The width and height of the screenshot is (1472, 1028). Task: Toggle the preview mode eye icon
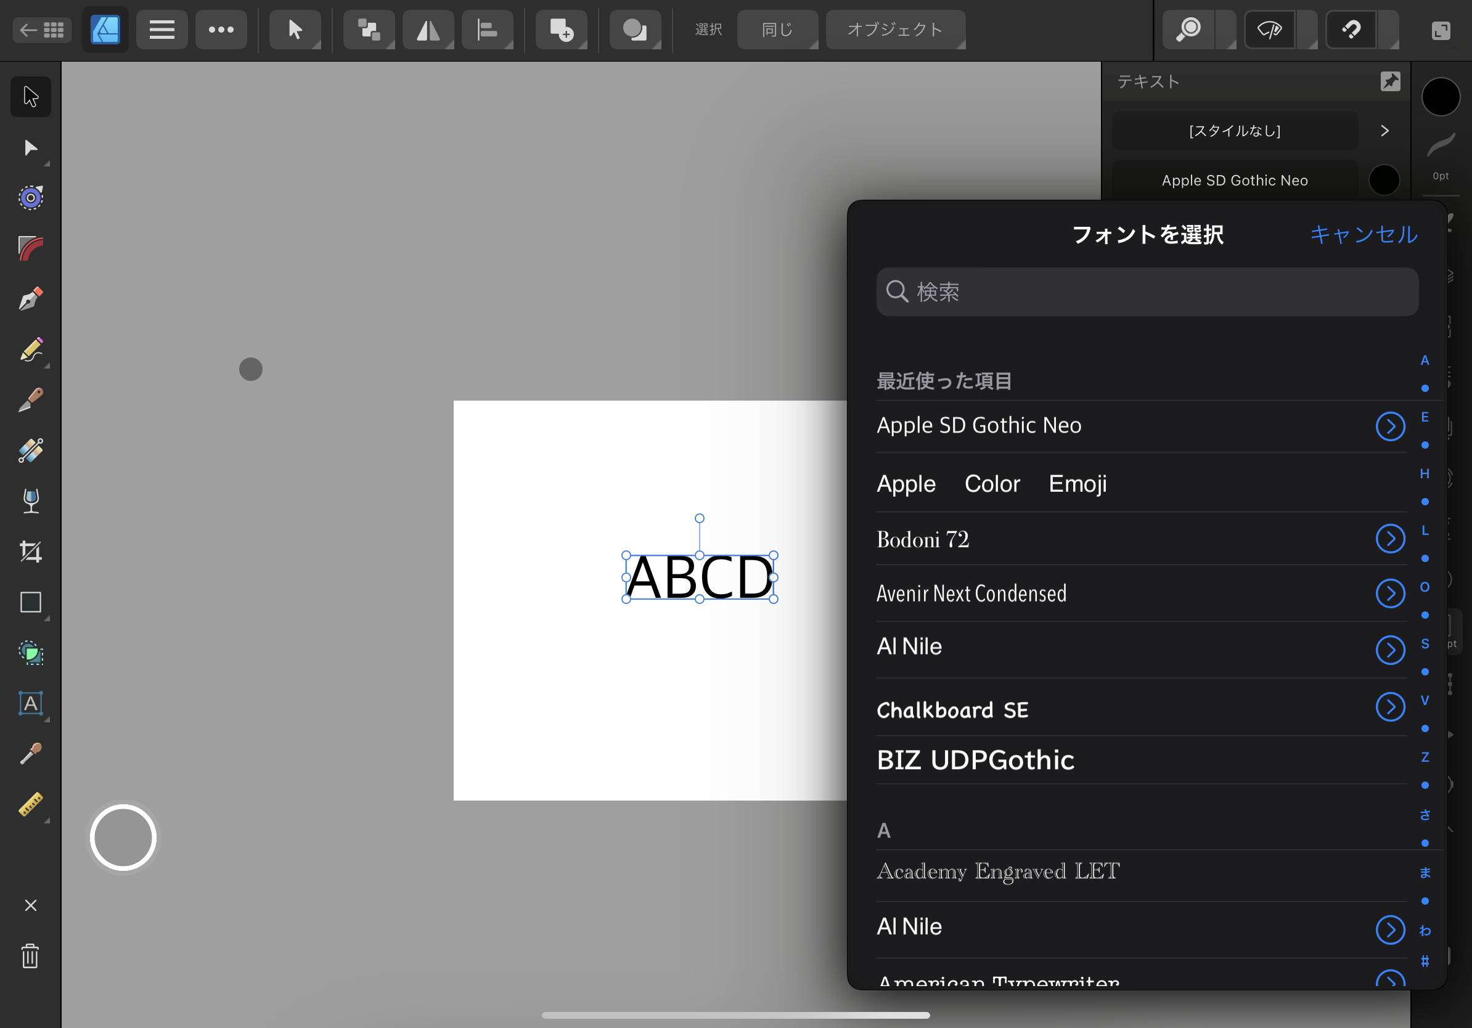[1270, 30]
